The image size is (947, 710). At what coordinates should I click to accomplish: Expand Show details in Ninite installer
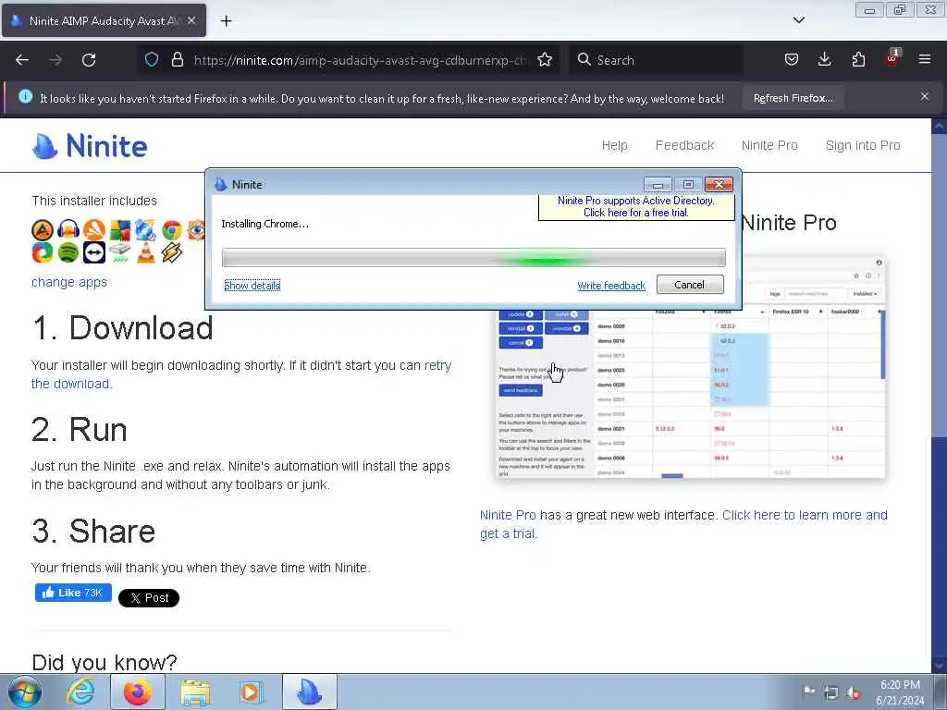(x=252, y=285)
